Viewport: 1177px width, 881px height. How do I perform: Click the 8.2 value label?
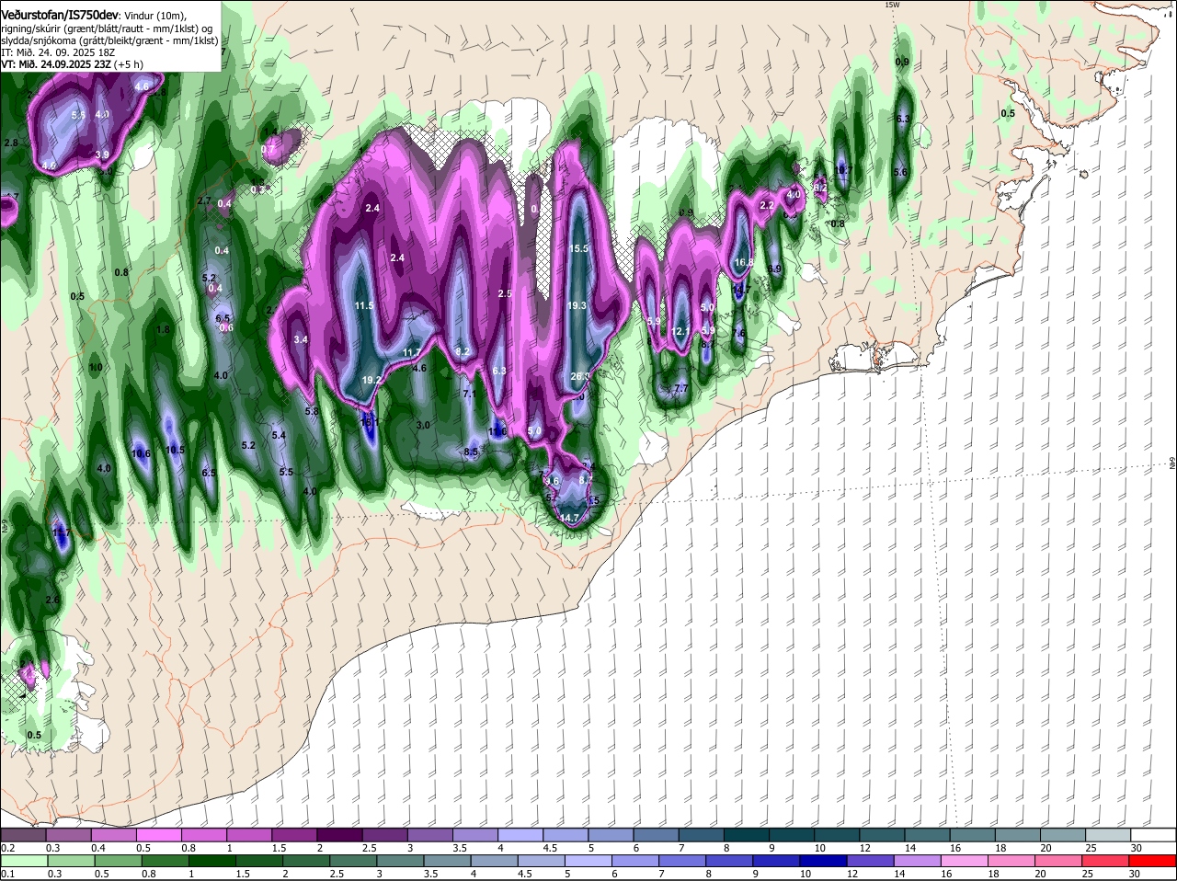[x=463, y=351]
